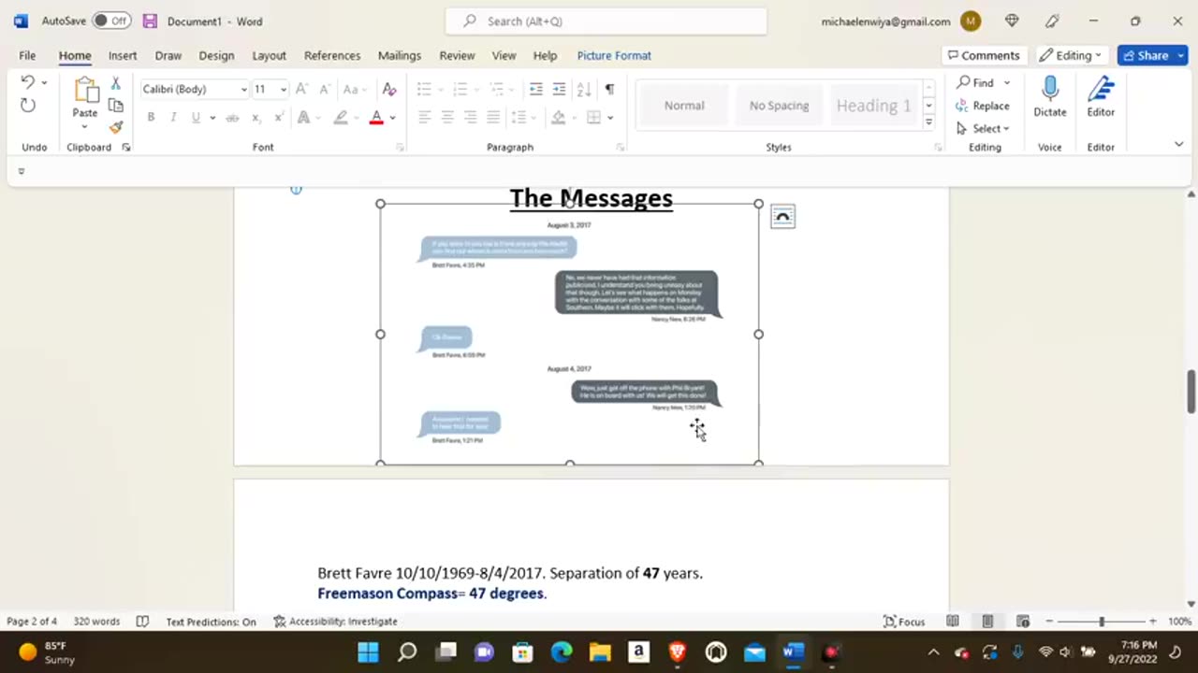Open taskbar Search magnifier
This screenshot has height=673, width=1198.
407,652
